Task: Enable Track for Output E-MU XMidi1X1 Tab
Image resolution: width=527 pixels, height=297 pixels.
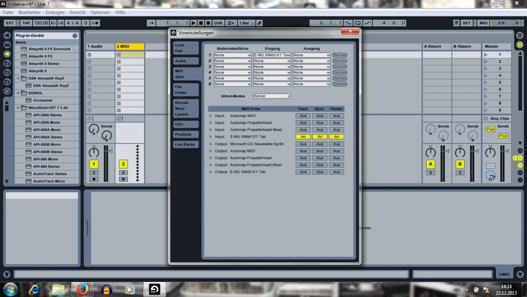Action: coord(303,172)
